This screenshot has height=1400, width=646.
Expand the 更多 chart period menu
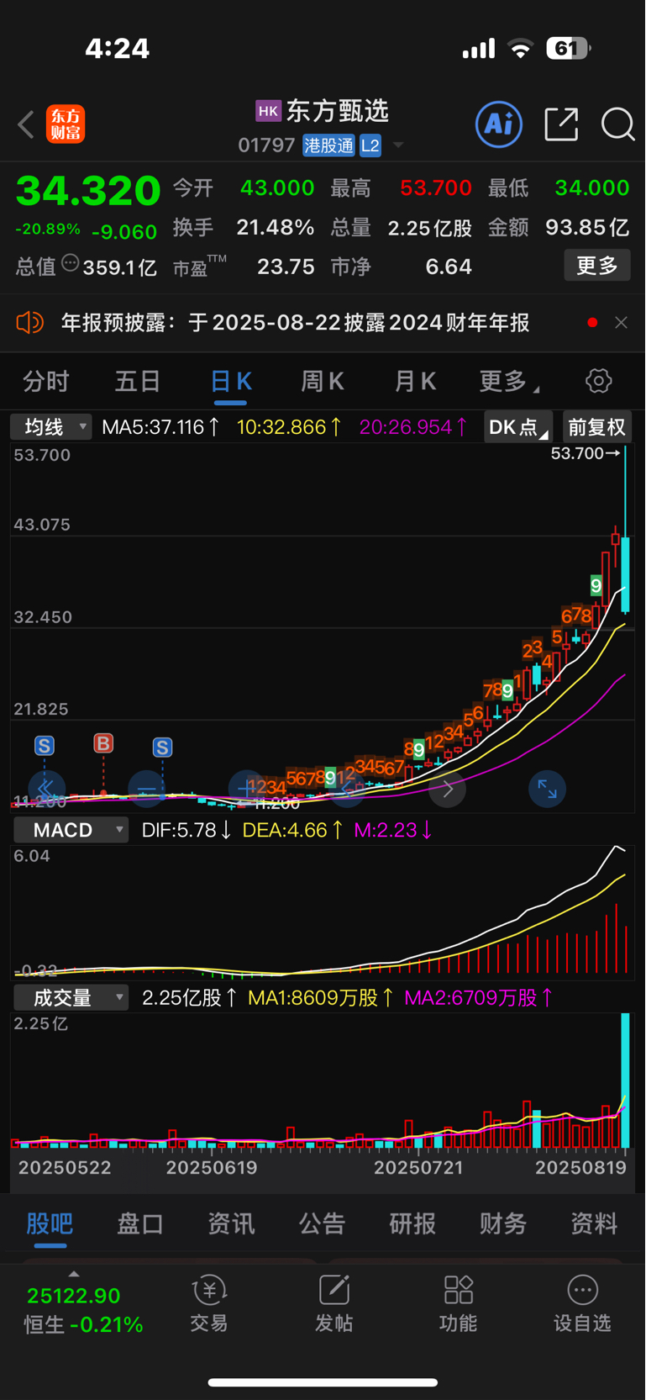click(509, 382)
